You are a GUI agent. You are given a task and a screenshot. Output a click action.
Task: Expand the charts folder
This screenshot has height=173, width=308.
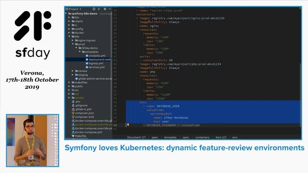tap(69, 21)
